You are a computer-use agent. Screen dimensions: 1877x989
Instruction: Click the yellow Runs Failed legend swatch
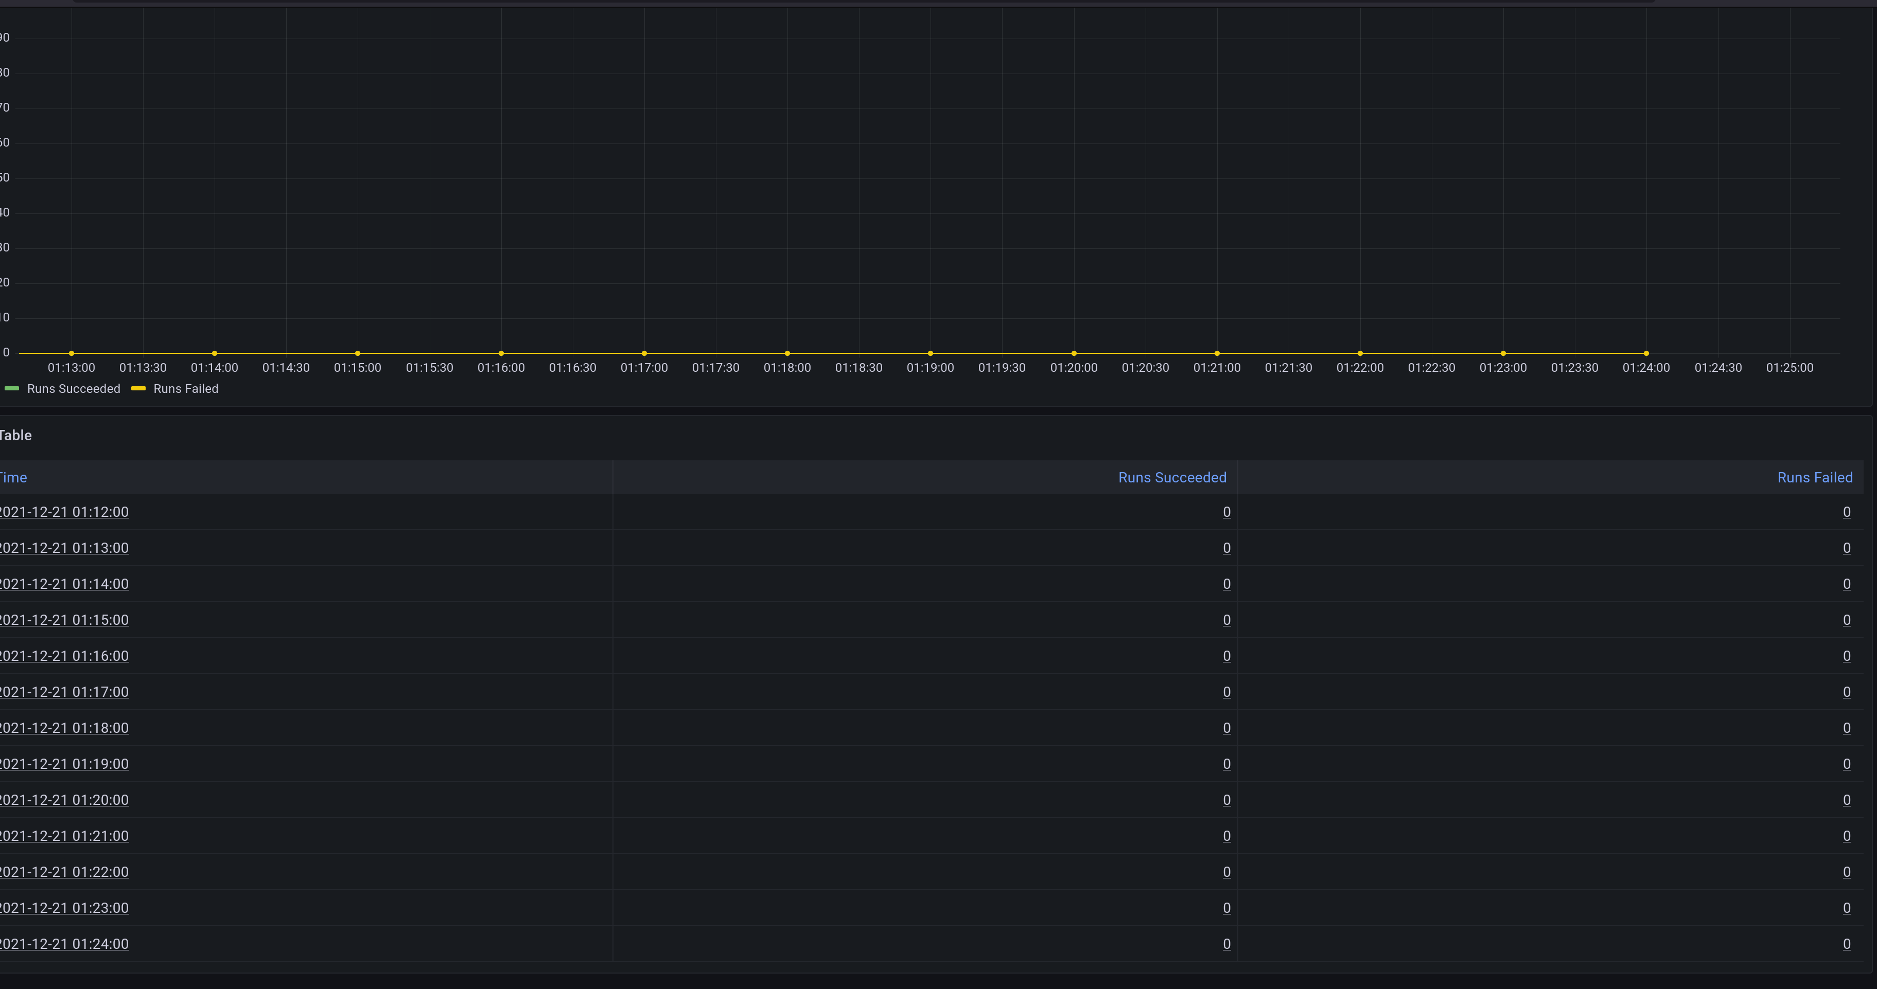(138, 389)
